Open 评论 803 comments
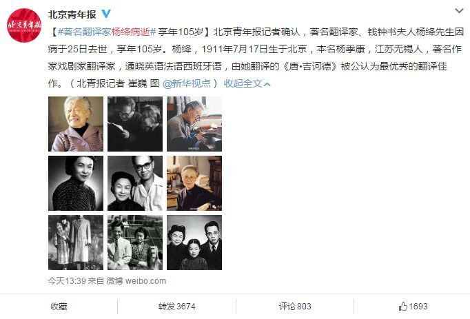The height and width of the screenshot is (319, 470). pos(295,307)
